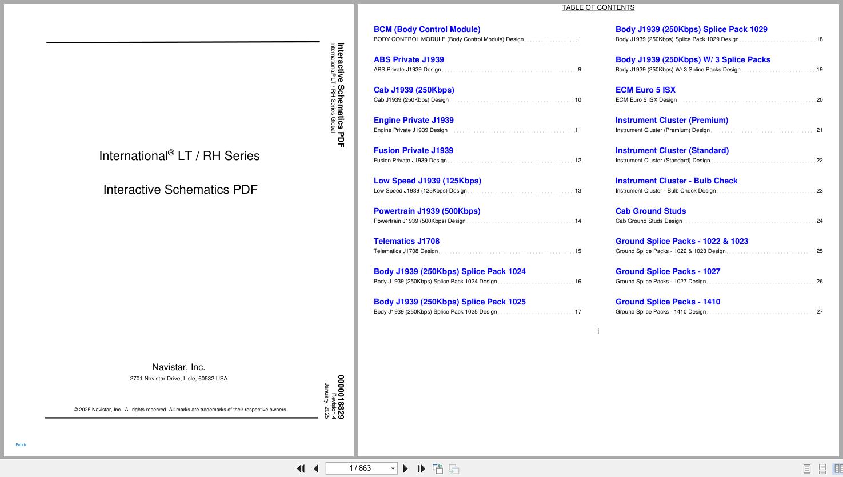Go to previous page
This screenshot has height=477, width=843.
(316, 468)
